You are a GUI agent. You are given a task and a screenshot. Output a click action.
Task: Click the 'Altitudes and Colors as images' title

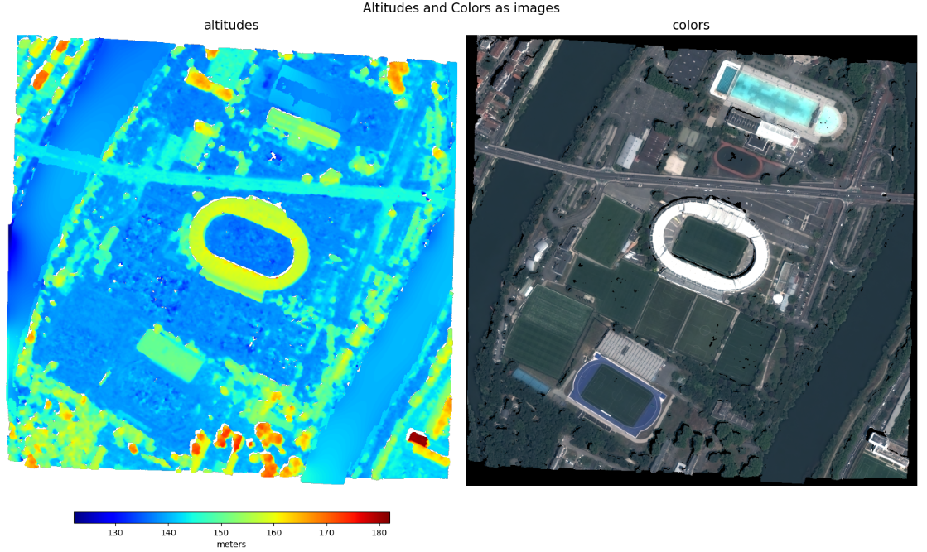tap(461, 8)
